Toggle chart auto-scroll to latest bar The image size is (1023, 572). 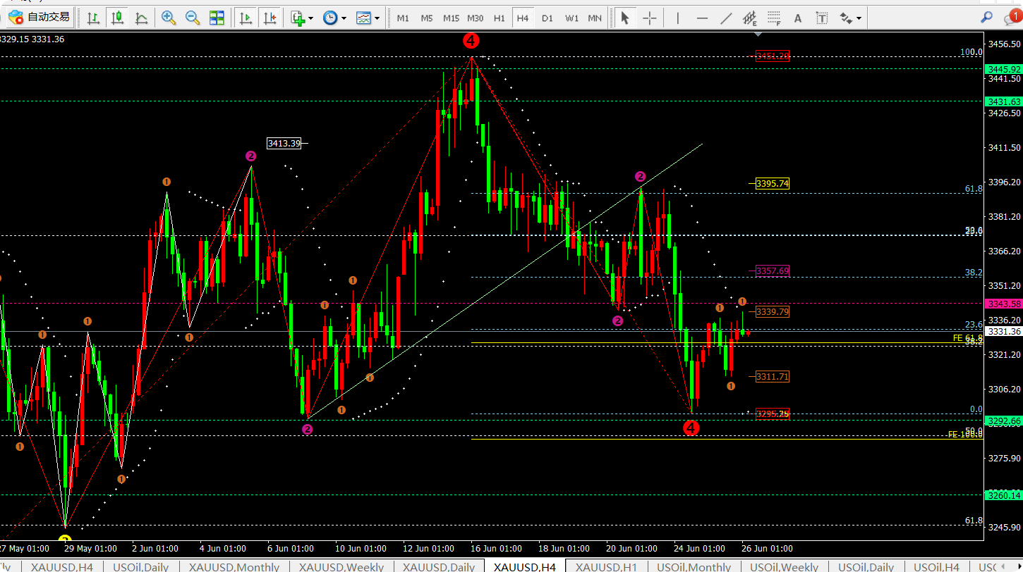tap(246, 18)
